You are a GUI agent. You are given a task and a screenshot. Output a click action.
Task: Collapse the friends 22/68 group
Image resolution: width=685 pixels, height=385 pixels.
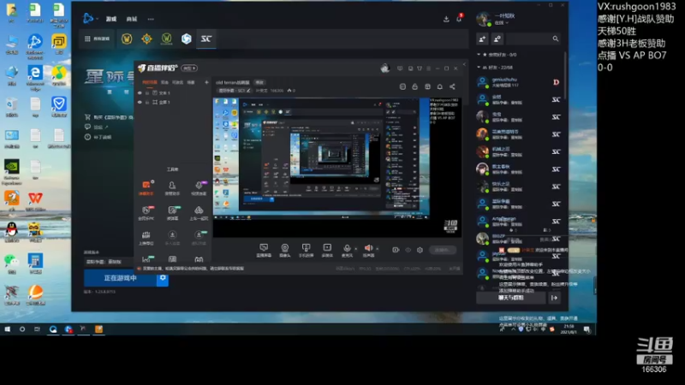[x=496, y=68]
